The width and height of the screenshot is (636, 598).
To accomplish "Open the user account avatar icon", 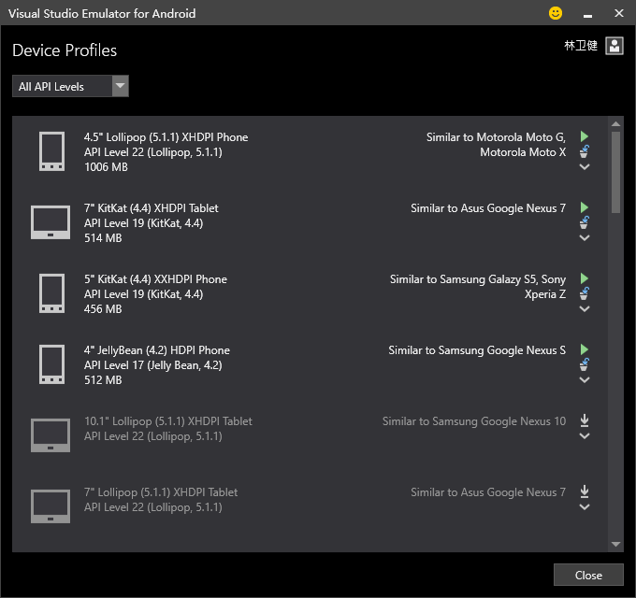I will click(x=614, y=46).
